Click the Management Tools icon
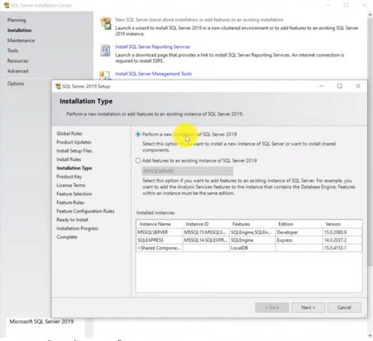This screenshot has height=341, width=373. pyautogui.click(x=105, y=75)
